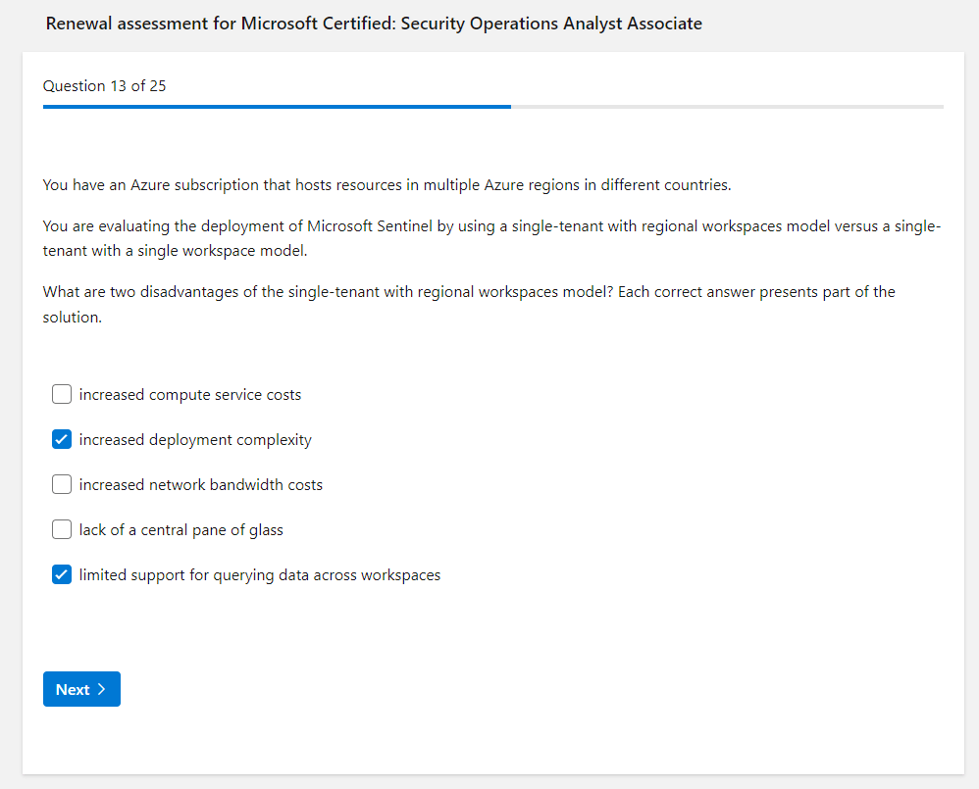This screenshot has width=979, height=789.
Task: Click the 'limited support for querying data' label
Action: click(x=260, y=575)
